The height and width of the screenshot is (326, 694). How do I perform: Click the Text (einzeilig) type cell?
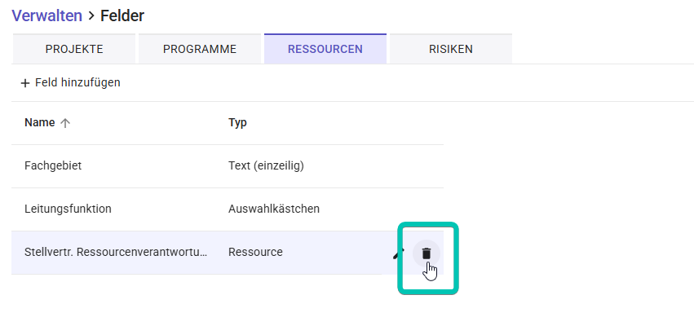pos(266,166)
